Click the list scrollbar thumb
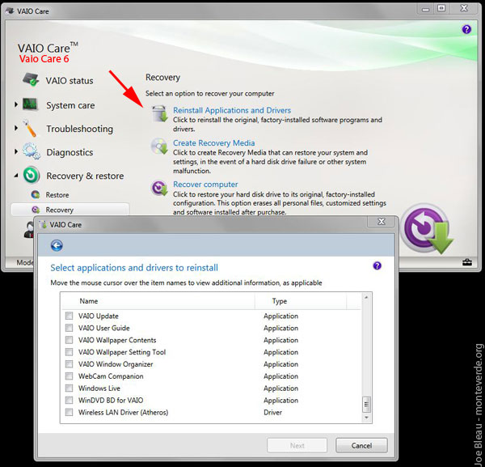The height and width of the screenshot is (467, 485). tap(366, 404)
